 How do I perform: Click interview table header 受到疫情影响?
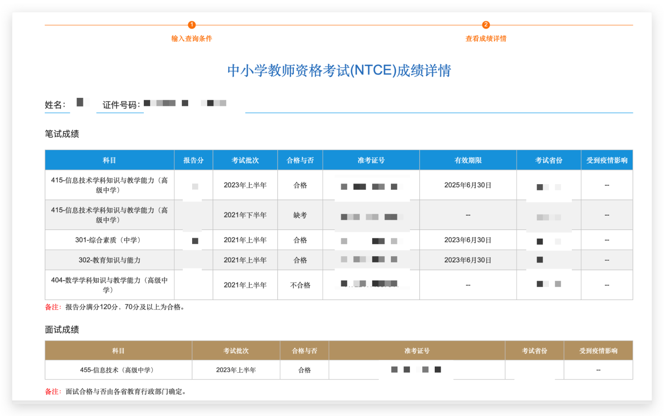coord(598,351)
